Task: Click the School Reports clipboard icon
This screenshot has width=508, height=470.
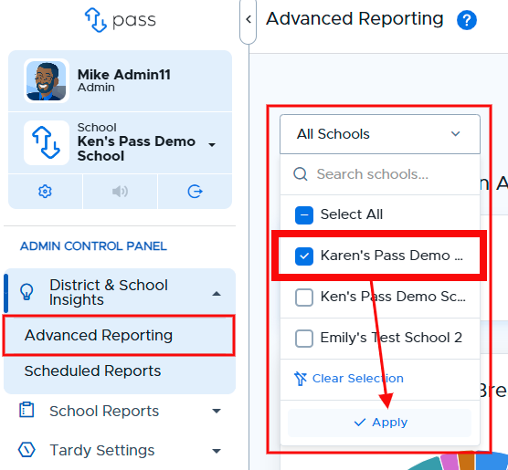Action: click(26, 410)
